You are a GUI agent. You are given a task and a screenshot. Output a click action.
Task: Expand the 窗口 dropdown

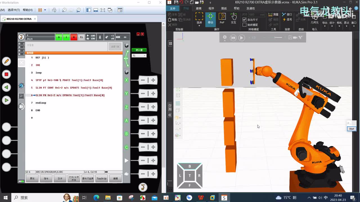coord(354,26)
